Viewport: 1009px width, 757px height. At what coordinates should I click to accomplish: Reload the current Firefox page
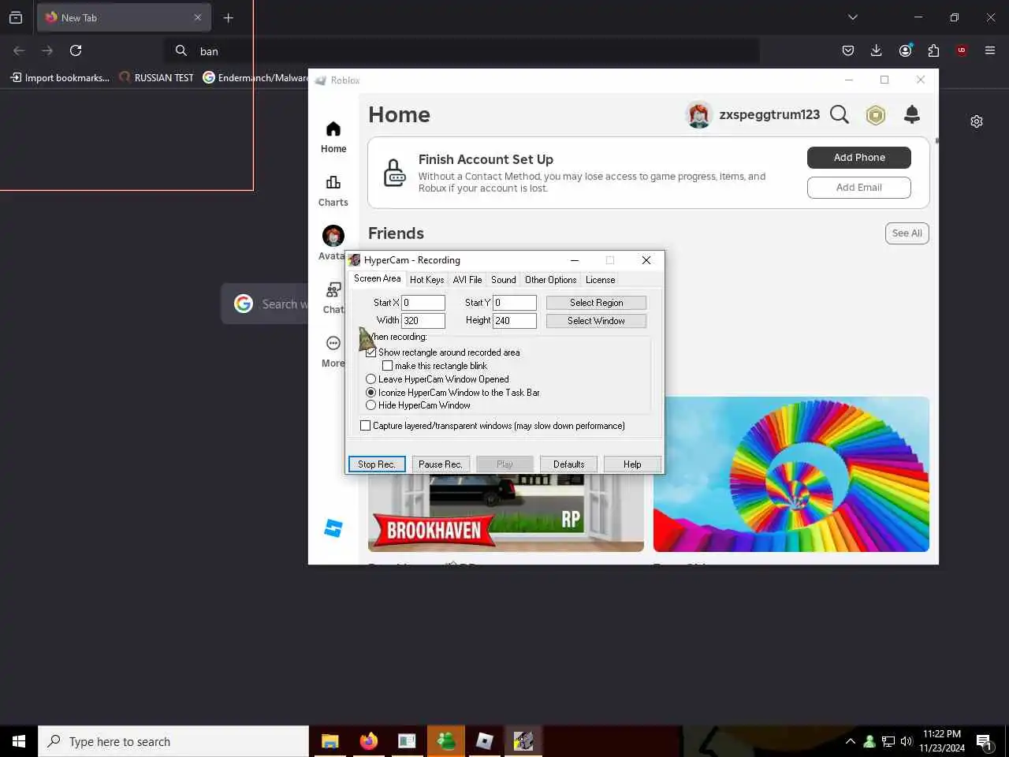[76, 50]
